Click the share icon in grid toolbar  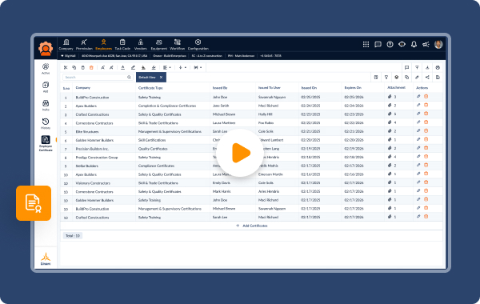pos(427,77)
